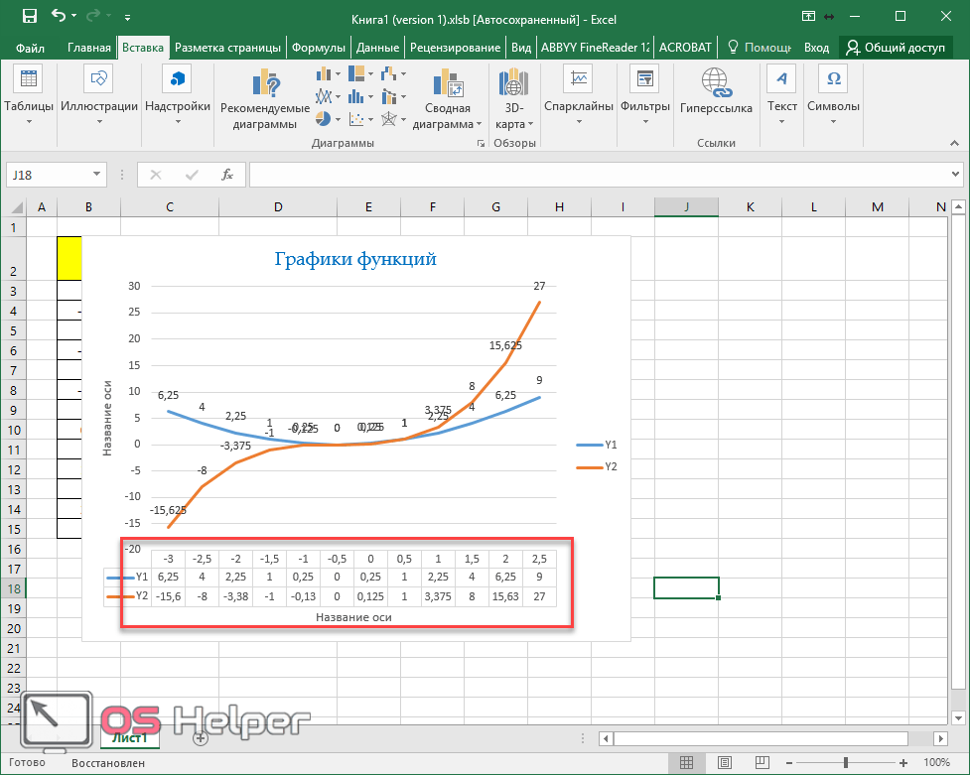
Task: Undo the last action
Action: click(59, 17)
